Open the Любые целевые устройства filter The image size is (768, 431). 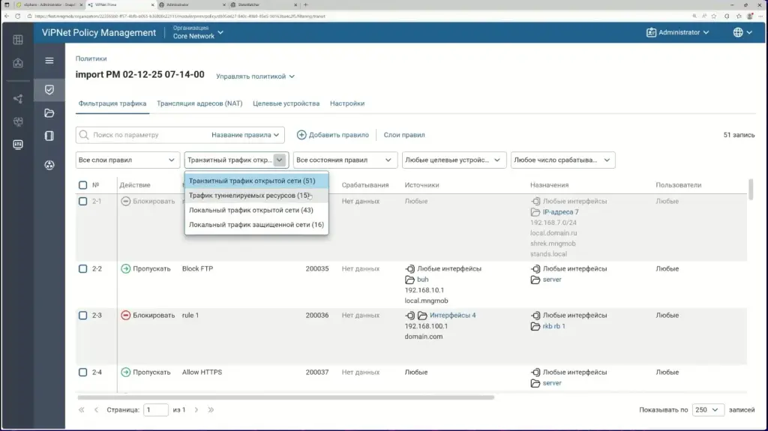tap(454, 160)
